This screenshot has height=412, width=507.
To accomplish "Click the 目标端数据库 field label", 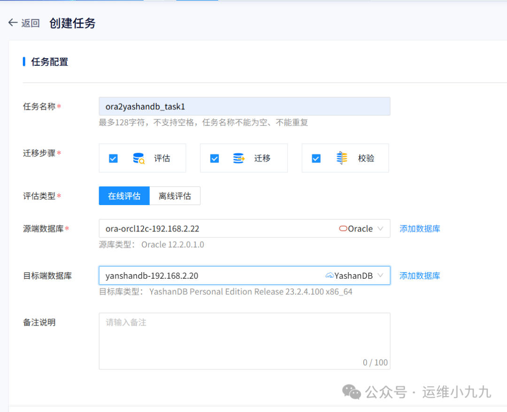I will [x=47, y=275].
